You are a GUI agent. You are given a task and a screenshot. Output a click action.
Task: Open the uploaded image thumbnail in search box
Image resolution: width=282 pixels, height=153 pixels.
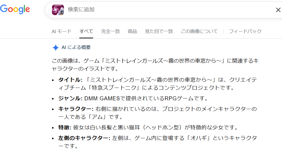[58, 10]
